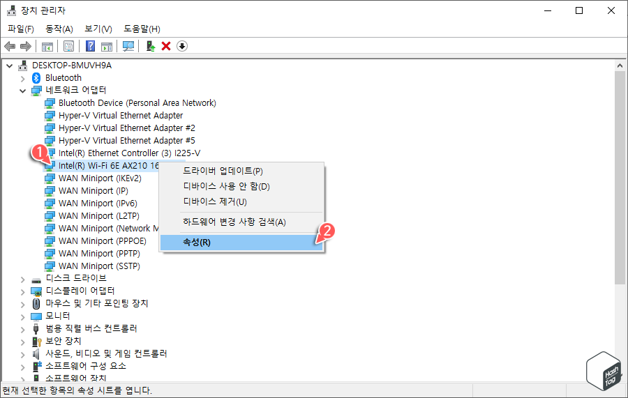Click the disable device down-arrow icon
628x398 pixels.
click(182, 47)
